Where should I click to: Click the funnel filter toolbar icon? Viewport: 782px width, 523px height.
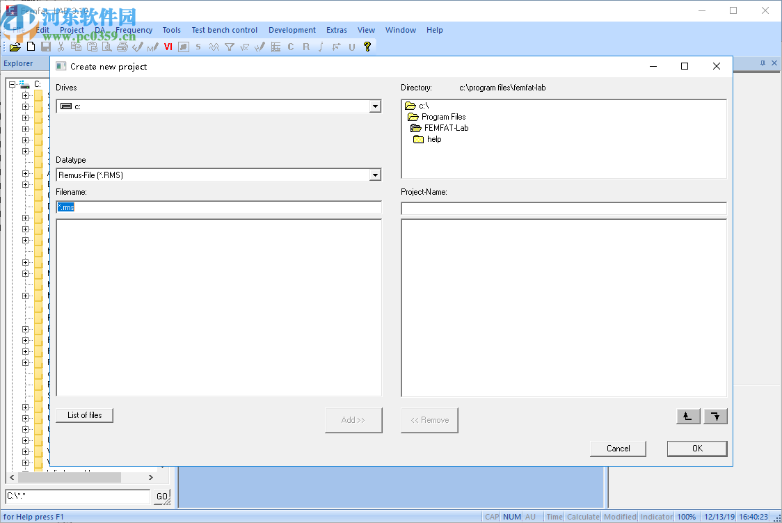[230, 47]
